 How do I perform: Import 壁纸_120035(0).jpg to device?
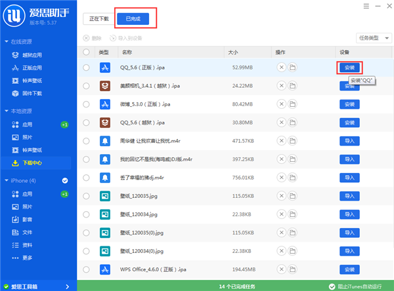(349, 233)
